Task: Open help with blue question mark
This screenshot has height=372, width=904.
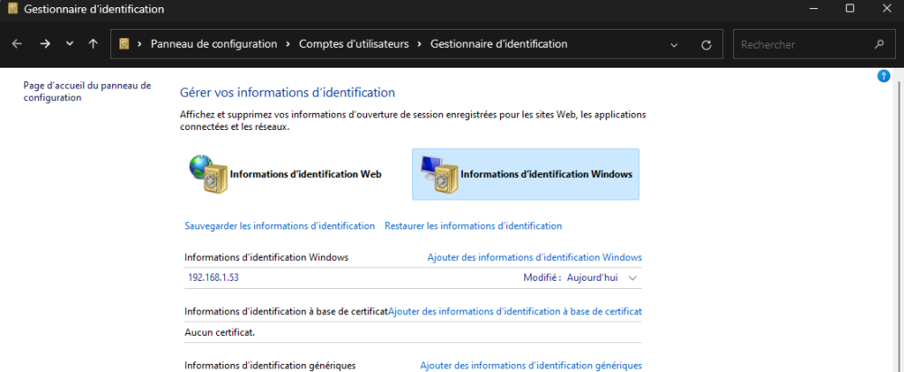Action: [883, 76]
